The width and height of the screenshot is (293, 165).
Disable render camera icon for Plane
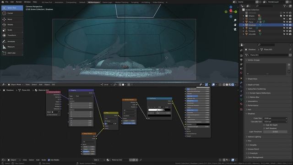pyautogui.click(x=290, y=22)
